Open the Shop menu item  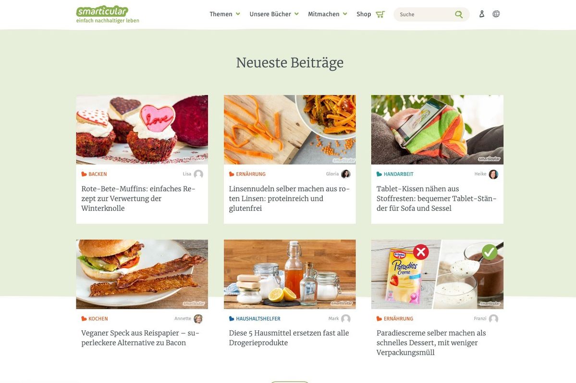tap(364, 14)
